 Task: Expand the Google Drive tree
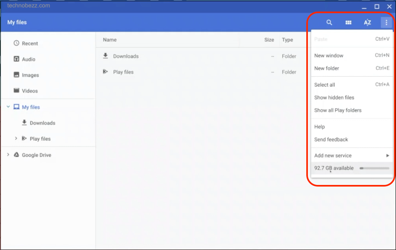point(8,155)
